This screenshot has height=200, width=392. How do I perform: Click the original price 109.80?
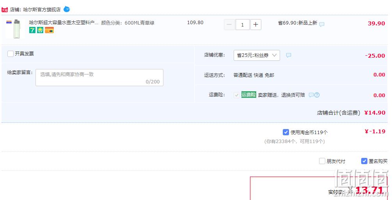[195, 23]
